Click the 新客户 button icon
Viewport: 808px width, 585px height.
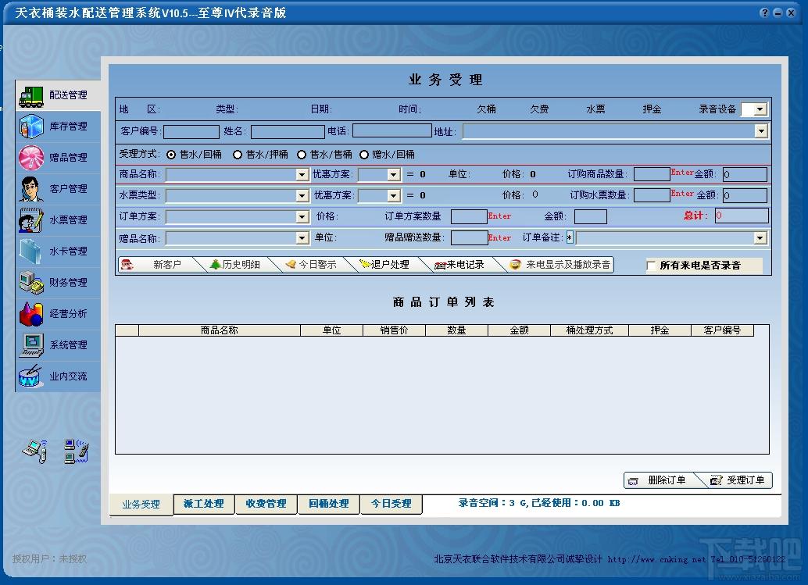(x=127, y=265)
